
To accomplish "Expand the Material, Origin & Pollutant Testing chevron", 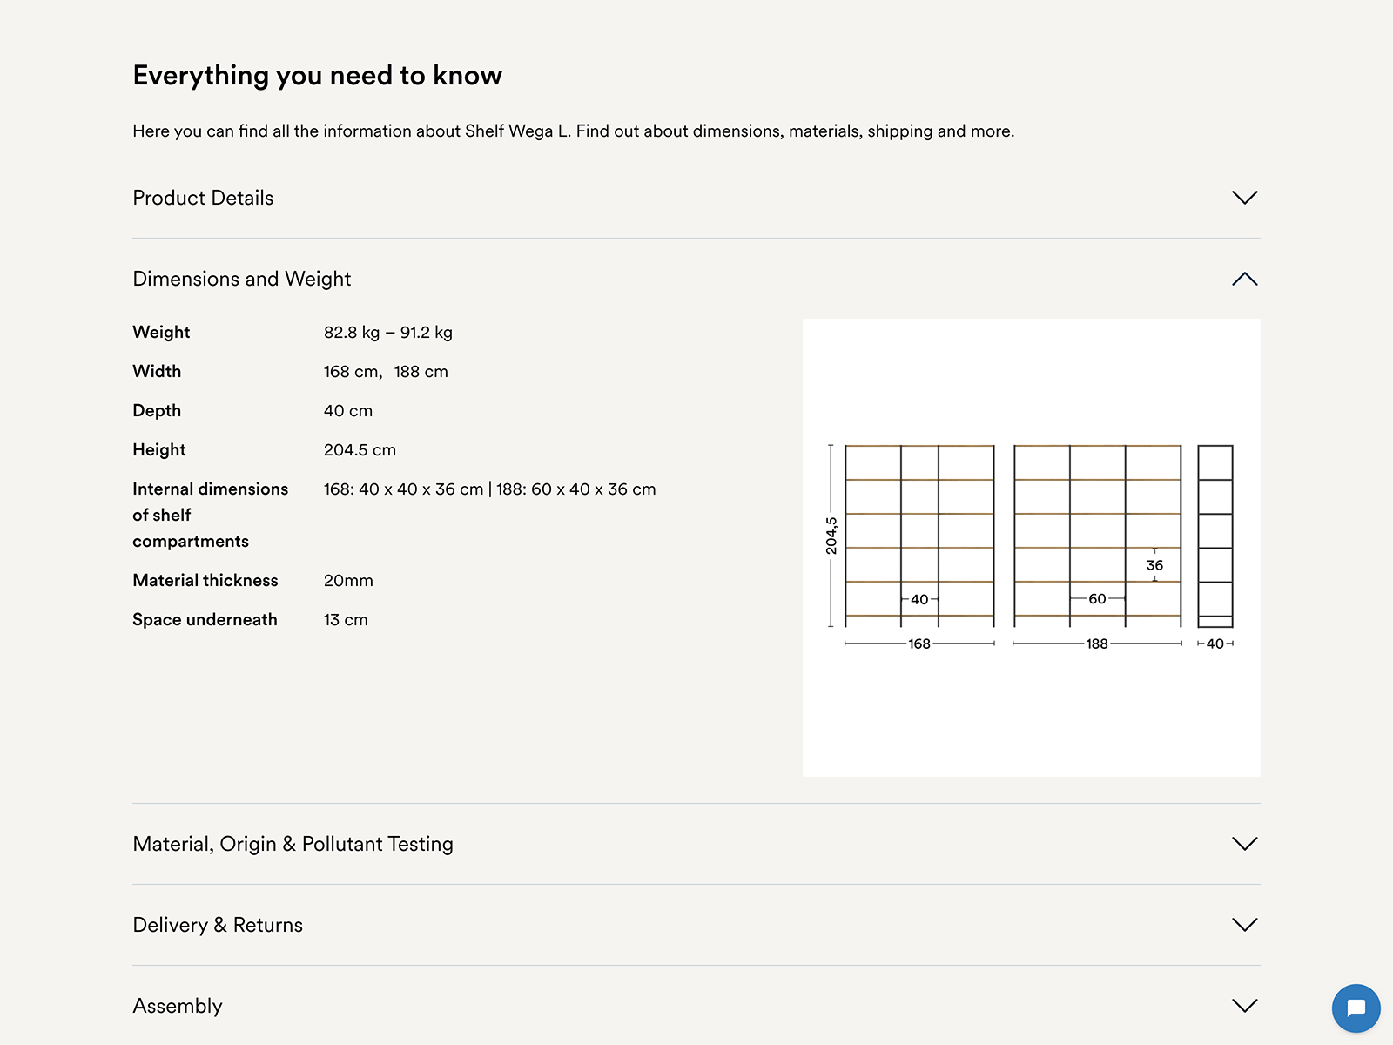I will click(1244, 843).
